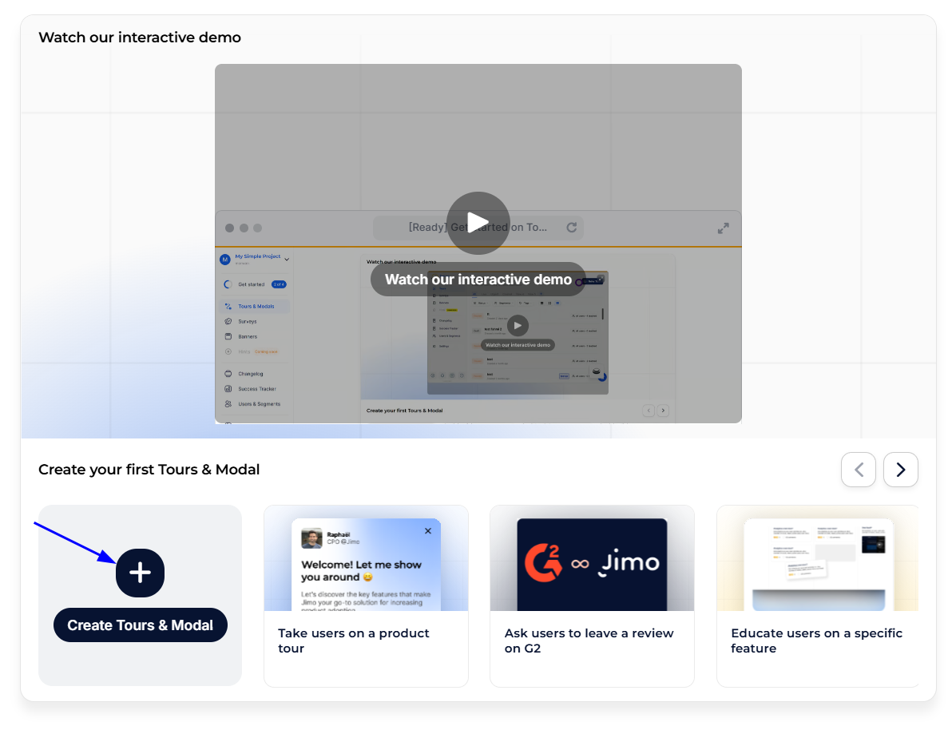This screenshot has height=730, width=948.
Task: Close the Raphaël welcome card with X
Action: coord(428,531)
